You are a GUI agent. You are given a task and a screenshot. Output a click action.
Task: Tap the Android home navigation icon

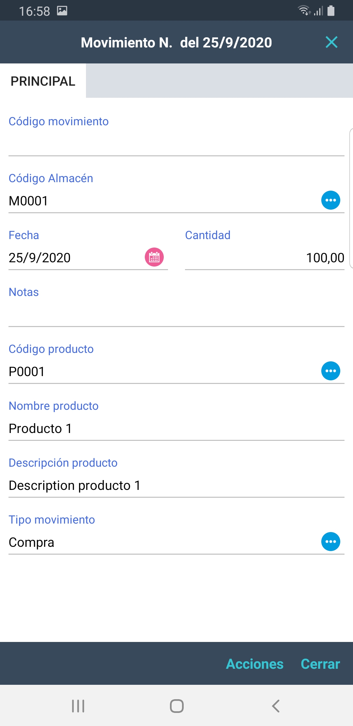tap(176, 706)
